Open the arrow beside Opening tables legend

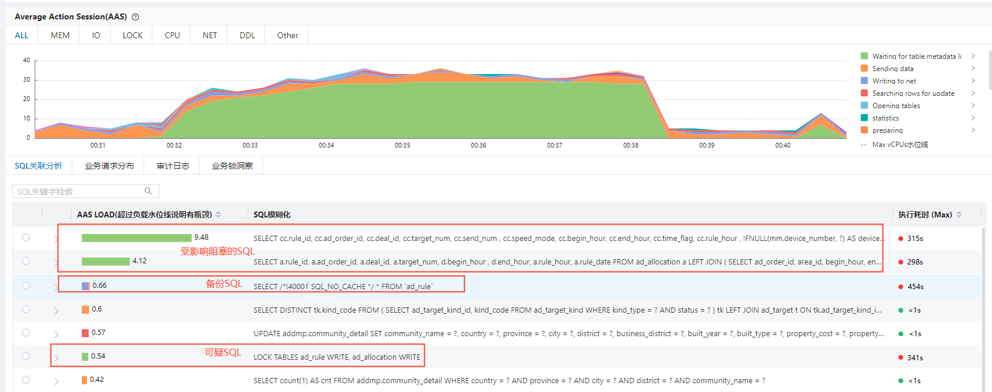973,105
